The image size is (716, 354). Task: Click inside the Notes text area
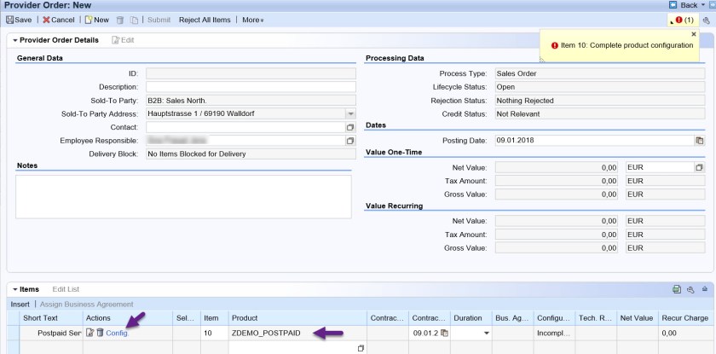(x=183, y=196)
